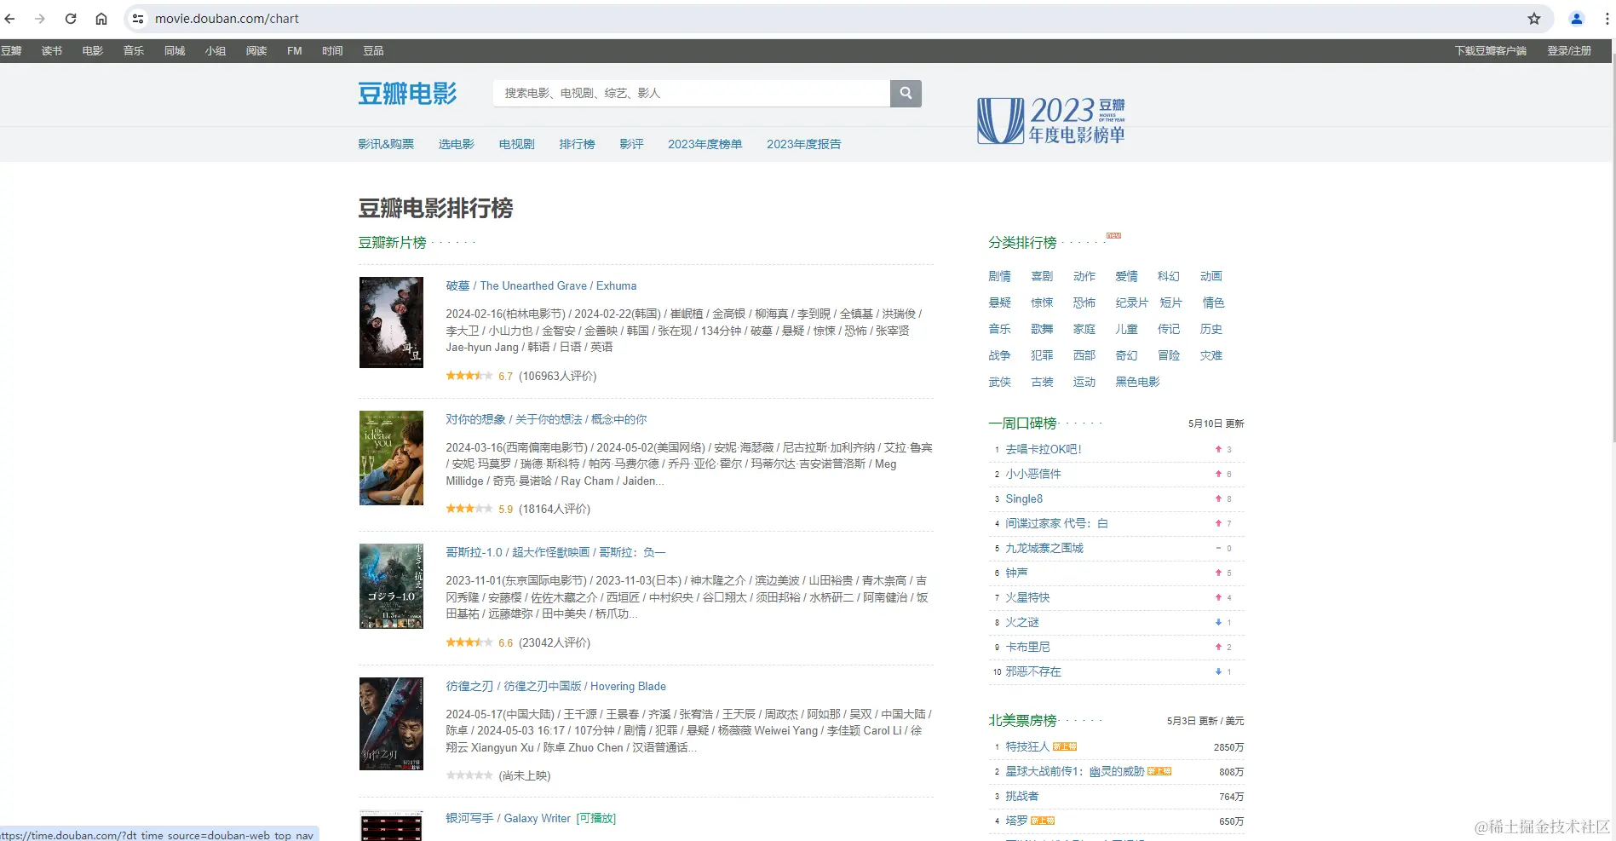Select the 纪录片 genre ranking
The height and width of the screenshot is (841, 1616).
click(x=1132, y=302)
